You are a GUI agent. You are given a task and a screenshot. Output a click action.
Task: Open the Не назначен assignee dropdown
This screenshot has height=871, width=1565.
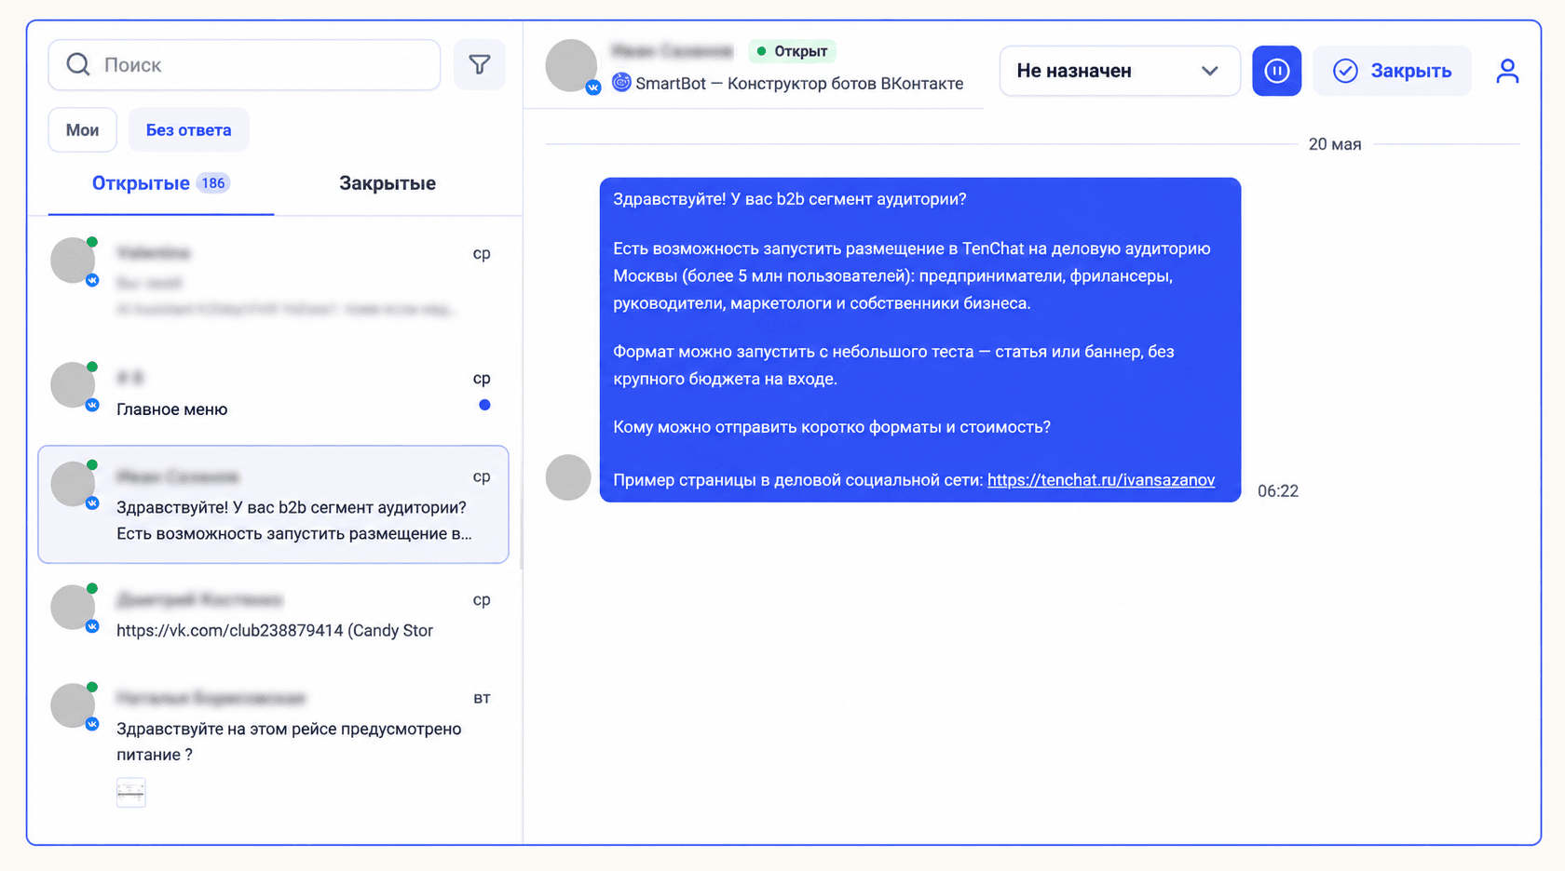[x=1119, y=71]
